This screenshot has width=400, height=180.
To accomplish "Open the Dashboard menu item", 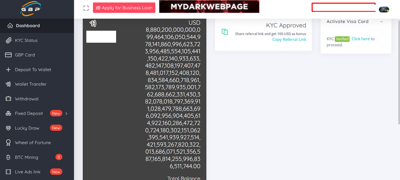I will point(27,26).
